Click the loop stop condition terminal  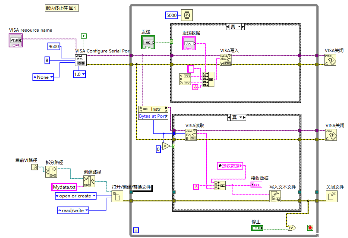[x=310, y=227]
